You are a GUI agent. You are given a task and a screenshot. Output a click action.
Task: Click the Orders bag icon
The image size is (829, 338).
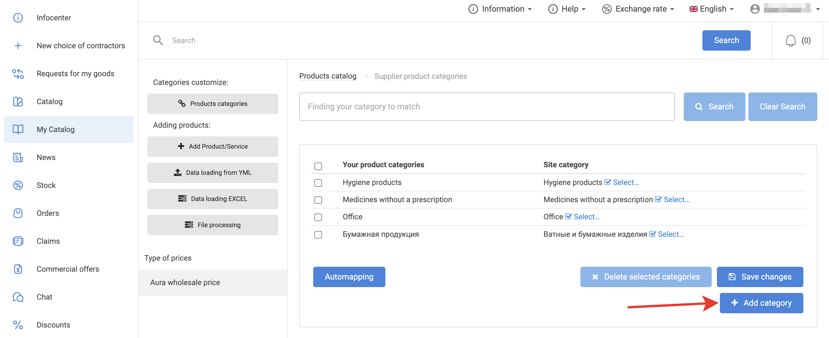[x=18, y=213]
